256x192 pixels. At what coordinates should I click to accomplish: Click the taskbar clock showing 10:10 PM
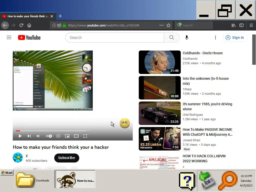pos(246,181)
